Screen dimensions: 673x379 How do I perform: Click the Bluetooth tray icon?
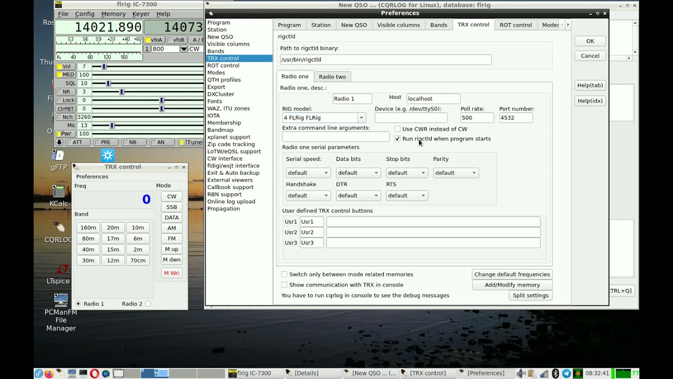[x=555, y=374]
